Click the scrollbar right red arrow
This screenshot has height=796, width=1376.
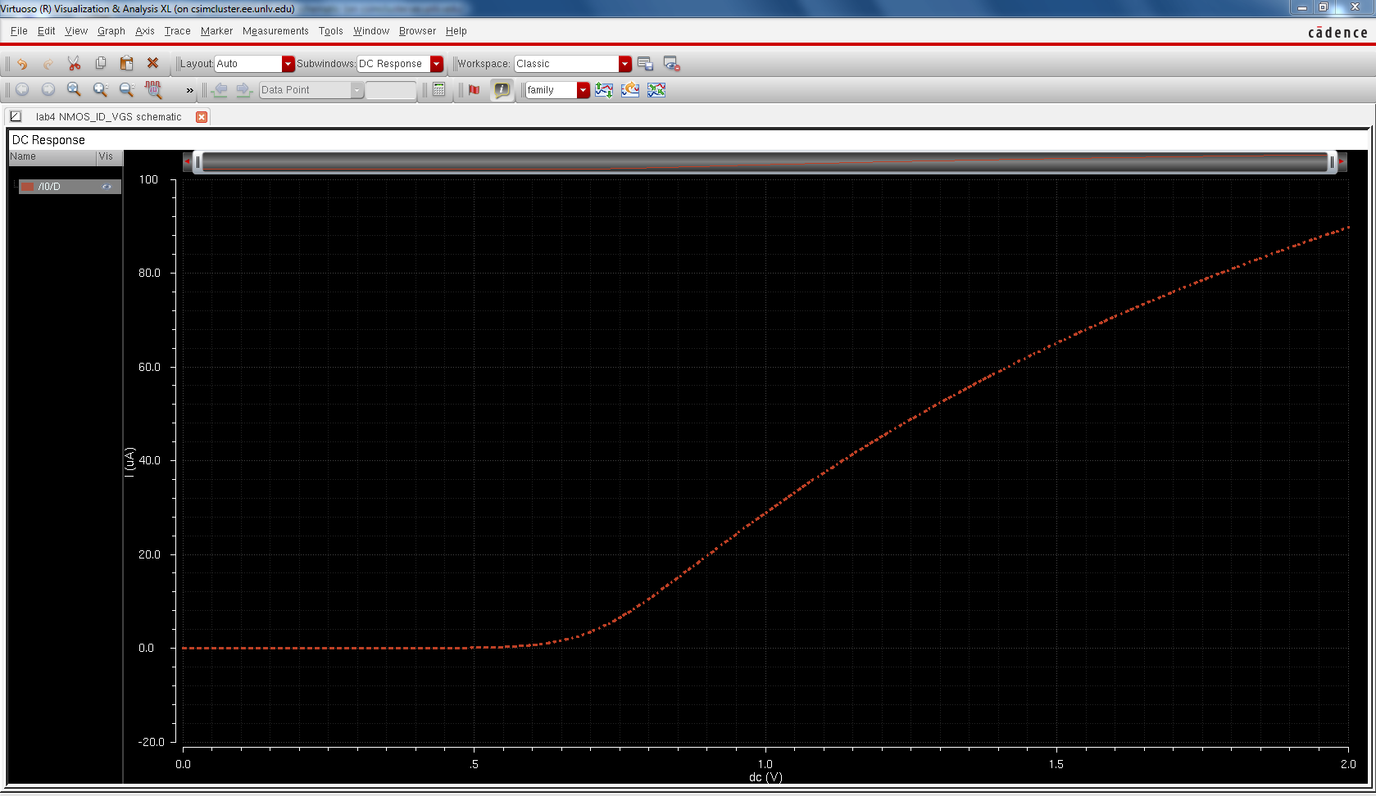[1342, 161]
